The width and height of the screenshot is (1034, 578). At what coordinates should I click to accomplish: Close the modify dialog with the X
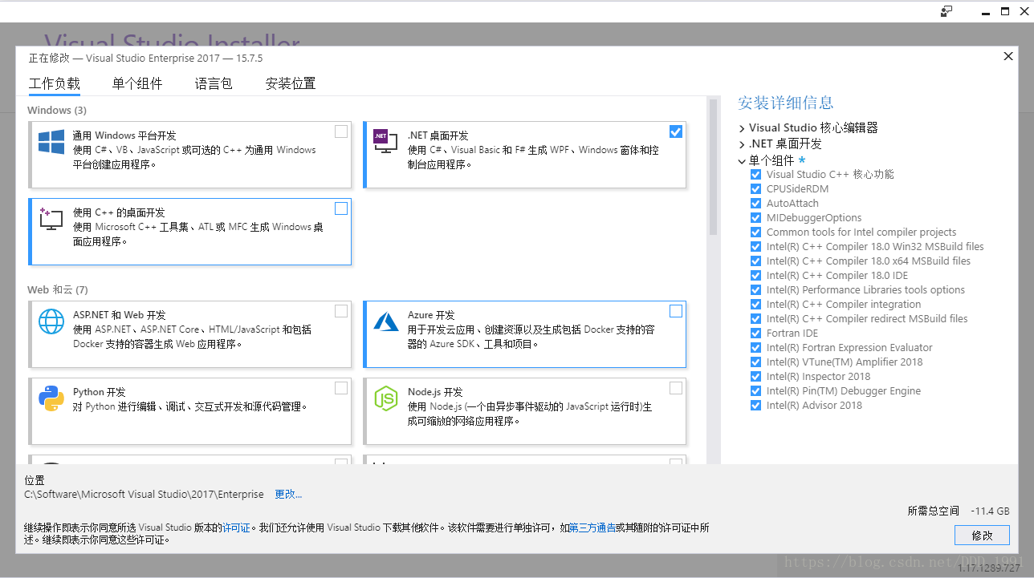(1008, 56)
